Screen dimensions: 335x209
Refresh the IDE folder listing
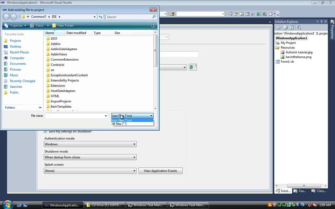pyautogui.click(x=100, y=17)
